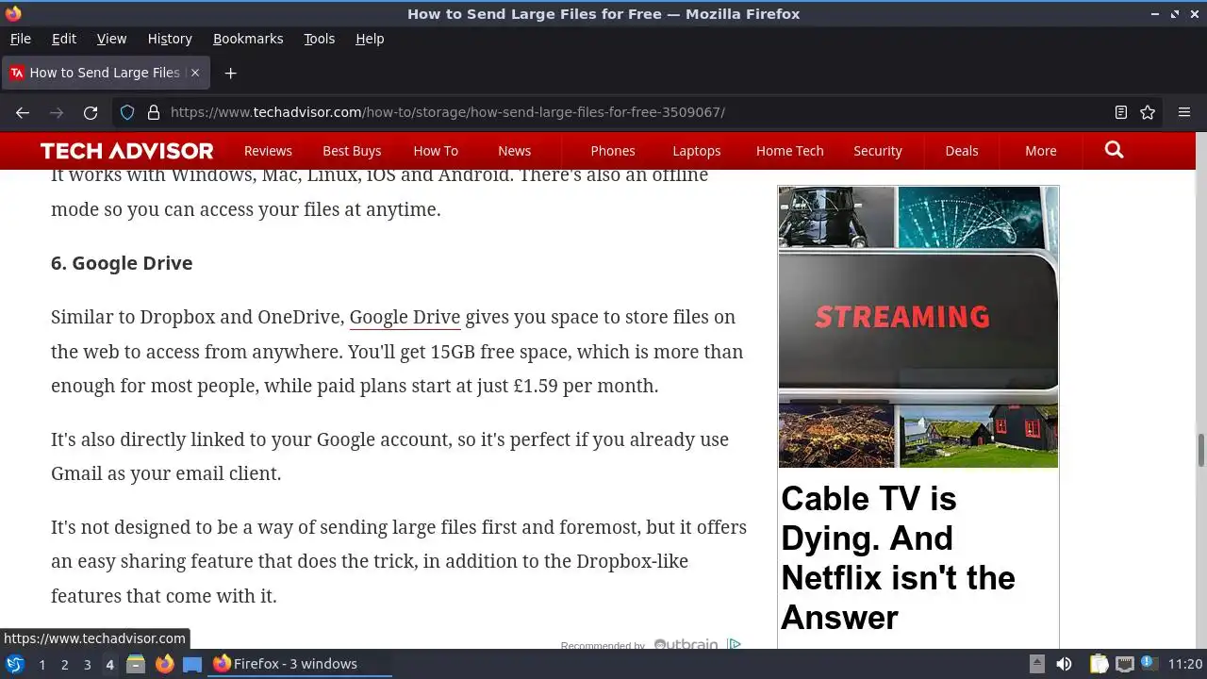
Task: Open tracking protection shield icon
Action: coord(127,112)
